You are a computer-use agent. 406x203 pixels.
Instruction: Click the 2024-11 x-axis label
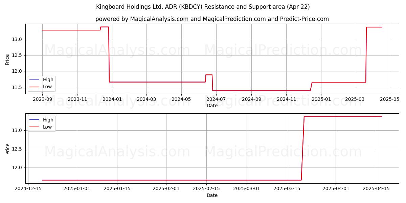[286, 99]
